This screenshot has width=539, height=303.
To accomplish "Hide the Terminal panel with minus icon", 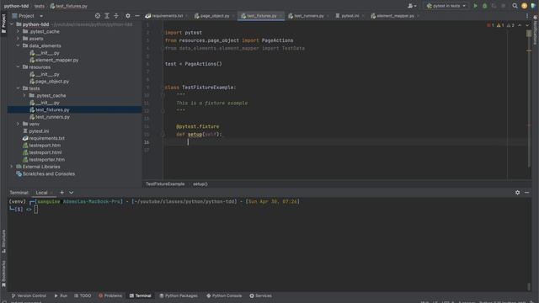I will tap(526, 193).
